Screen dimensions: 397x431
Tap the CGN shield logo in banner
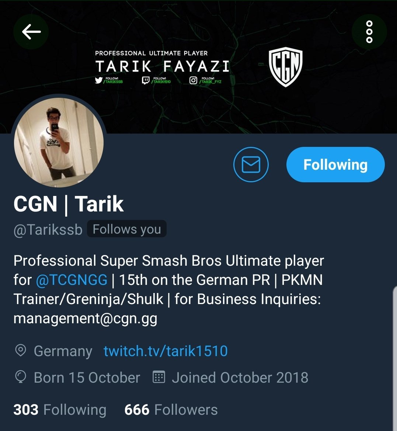286,67
